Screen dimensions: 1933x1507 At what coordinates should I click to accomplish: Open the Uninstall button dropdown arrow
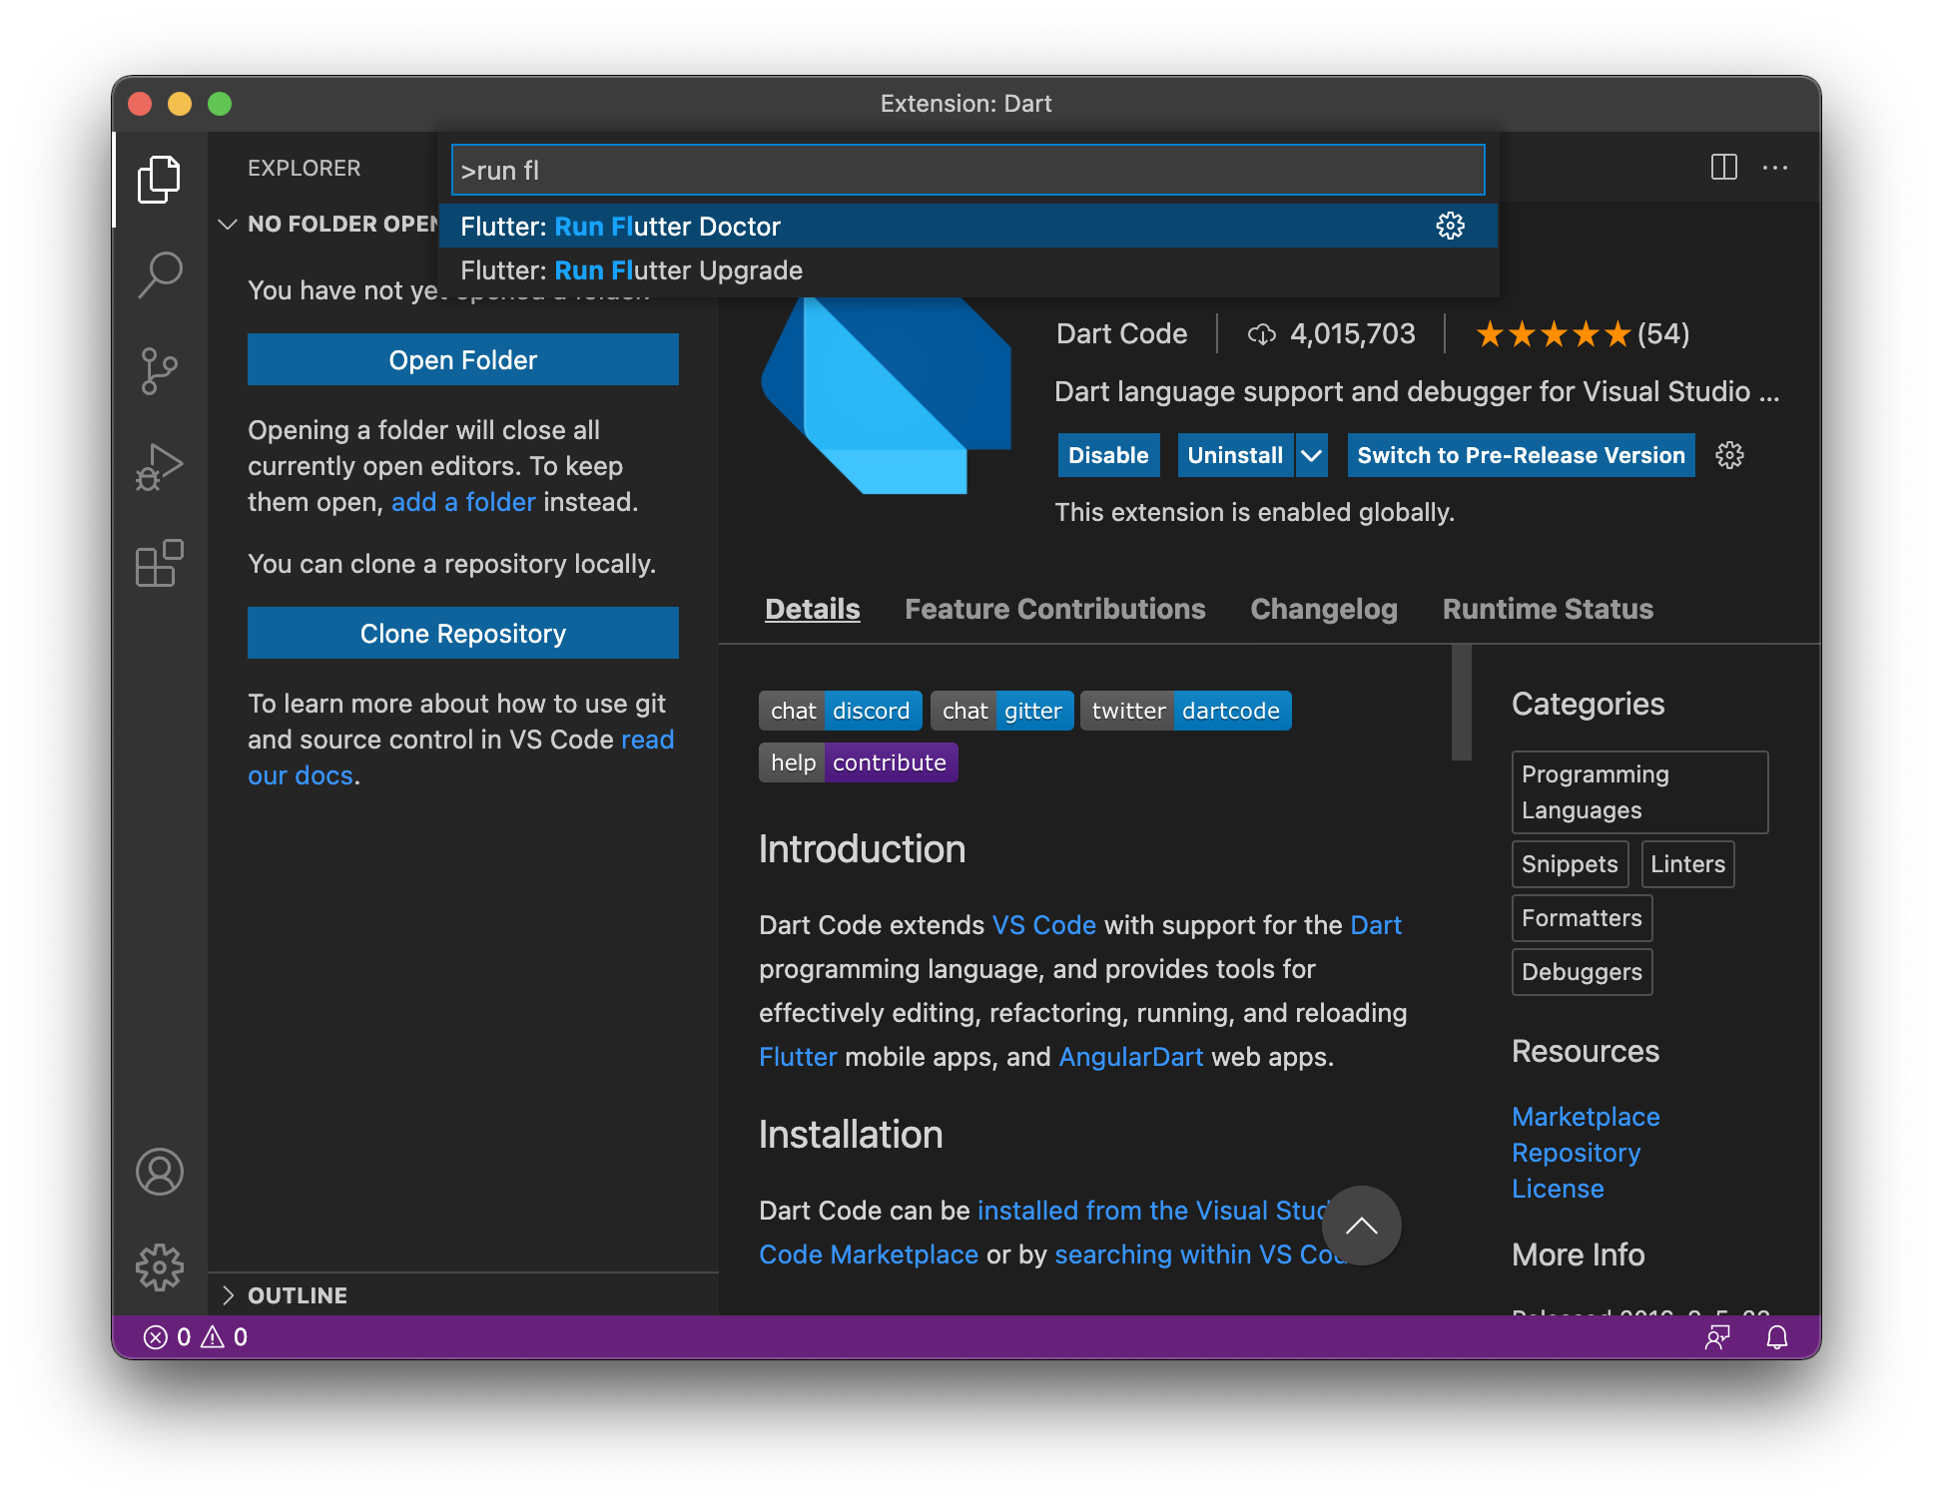pos(1312,456)
